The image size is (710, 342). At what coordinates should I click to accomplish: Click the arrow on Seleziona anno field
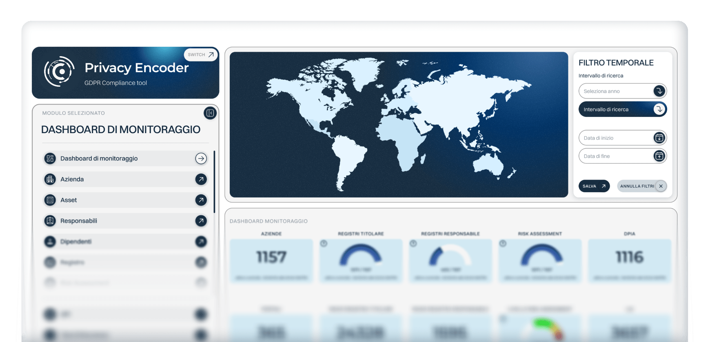pos(659,91)
